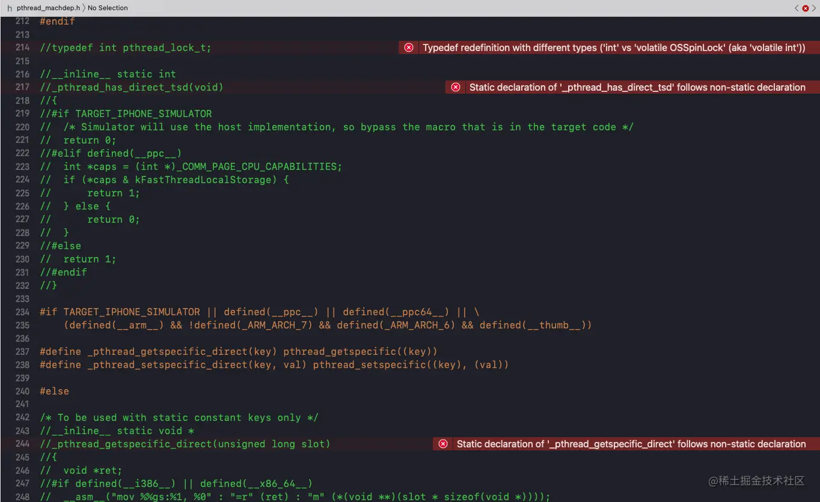Image resolution: width=820 pixels, height=502 pixels.
Task: Click the '__i386__' / '__x86_64__' condition line
Action: point(176,483)
